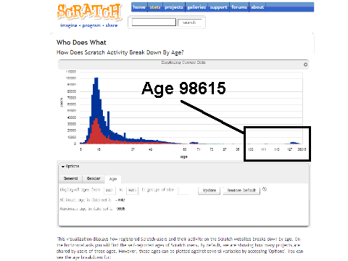
Task: Click the refresh icon beside Restore Default
Action: [265, 189]
